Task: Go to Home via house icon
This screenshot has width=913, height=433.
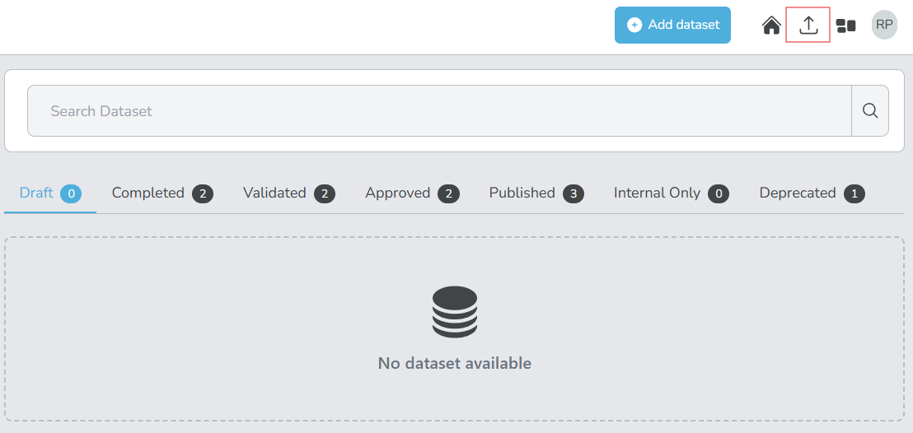Action: [x=771, y=26]
